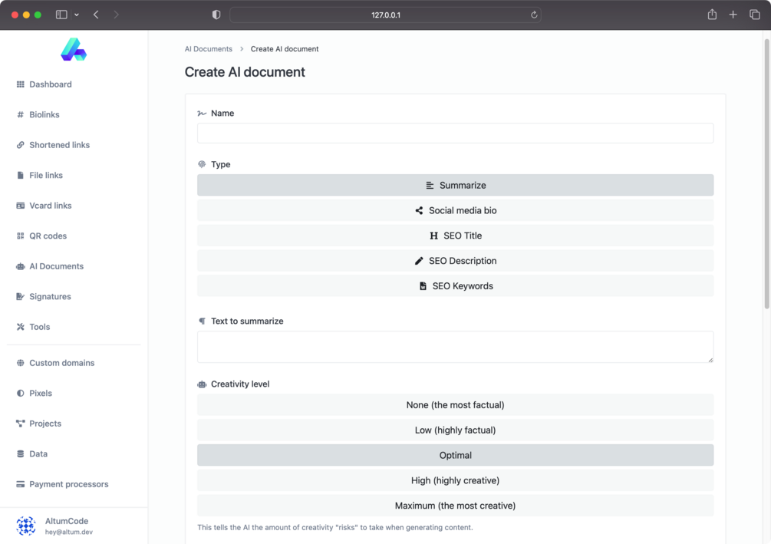This screenshot has width=771, height=544.
Task: Click the Tools wrench icon
Action: (x=20, y=327)
